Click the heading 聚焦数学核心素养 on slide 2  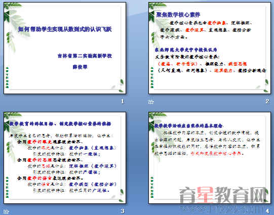click(x=178, y=15)
